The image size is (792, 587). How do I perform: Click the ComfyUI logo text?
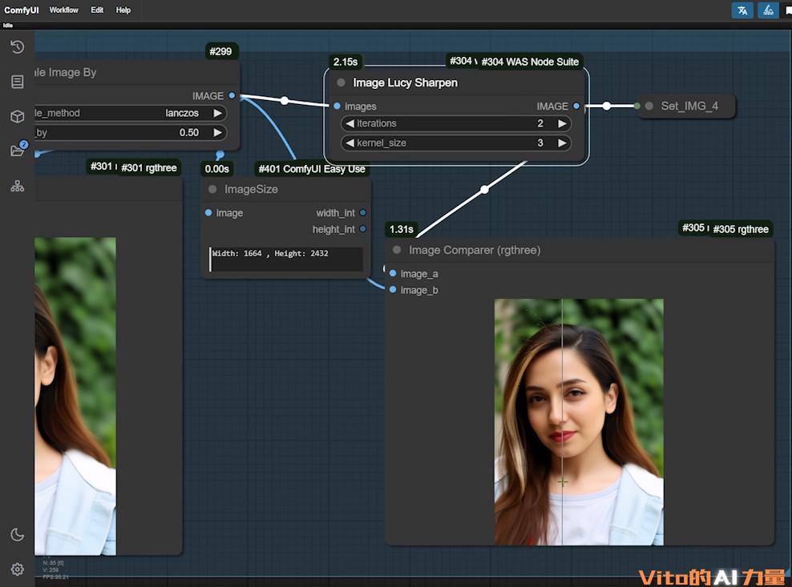click(21, 10)
